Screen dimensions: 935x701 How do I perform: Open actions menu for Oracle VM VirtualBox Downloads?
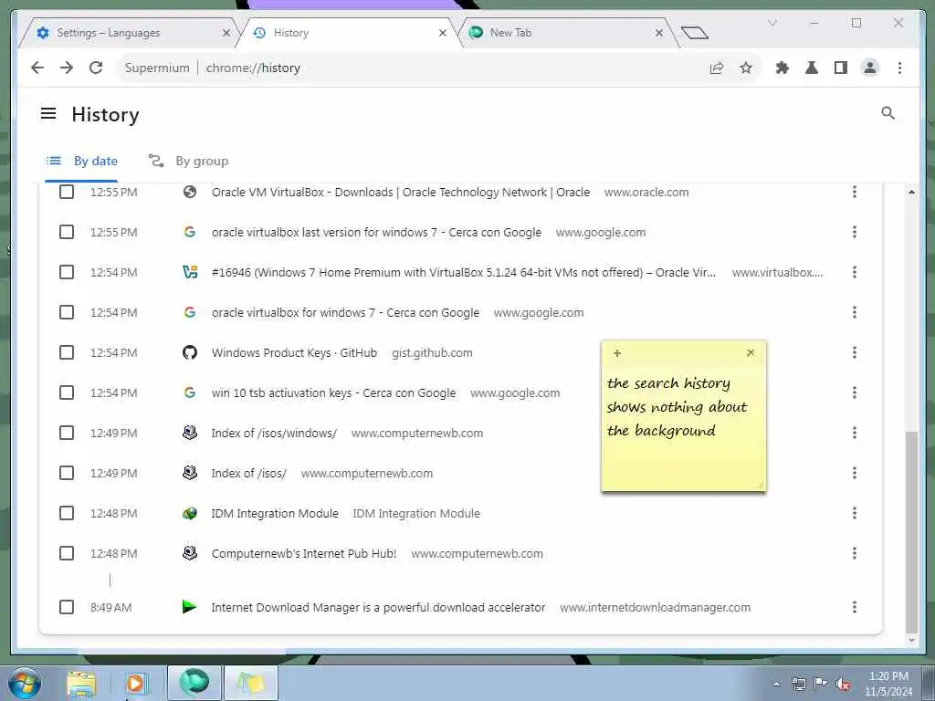(855, 192)
